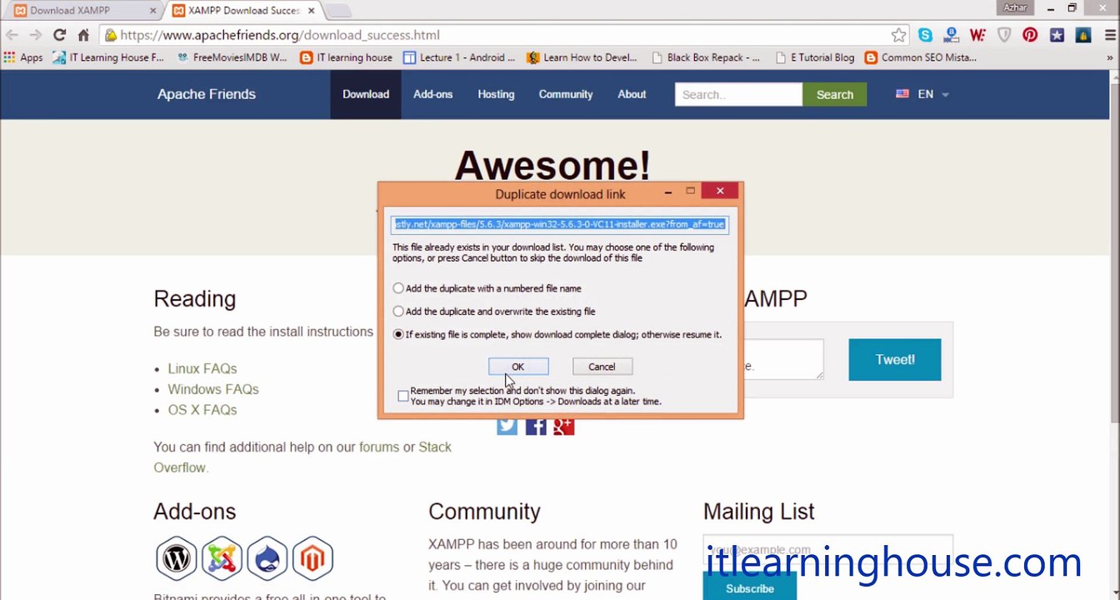Open the OS X FAQs link
This screenshot has width=1120, height=600.
tap(202, 410)
